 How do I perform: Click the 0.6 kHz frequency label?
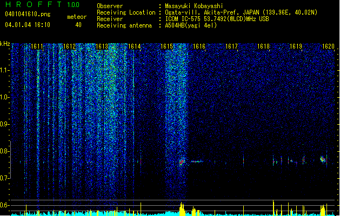tap(4, 205)
